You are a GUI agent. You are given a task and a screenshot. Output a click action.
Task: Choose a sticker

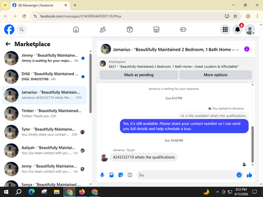pyautogui.click(x=120, y=175)
